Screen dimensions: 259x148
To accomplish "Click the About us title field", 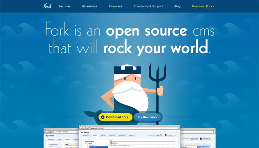I will click(142, 143).
